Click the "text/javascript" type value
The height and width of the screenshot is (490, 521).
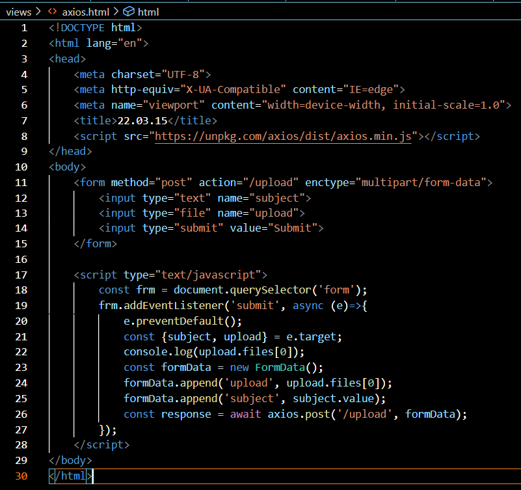coord(208,275)
